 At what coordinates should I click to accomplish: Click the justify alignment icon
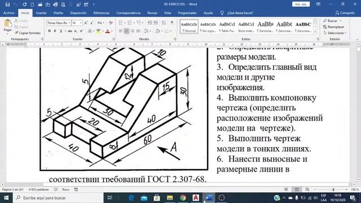pyautogui.click(x=138, y=31)
